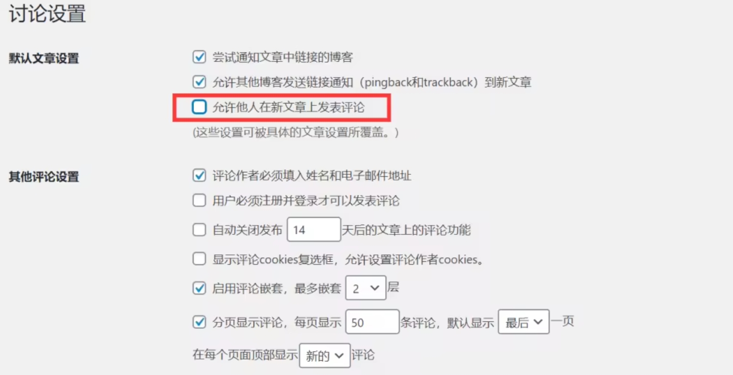Enable the 自动关闭发布 checkbox
Image resolution: width=733 pixels, height=375 pixels.
(x=199, y=230)
